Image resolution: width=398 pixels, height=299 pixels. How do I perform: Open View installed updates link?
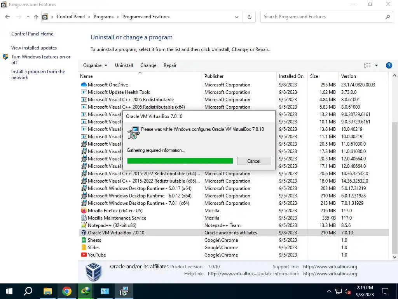[34, 48]
